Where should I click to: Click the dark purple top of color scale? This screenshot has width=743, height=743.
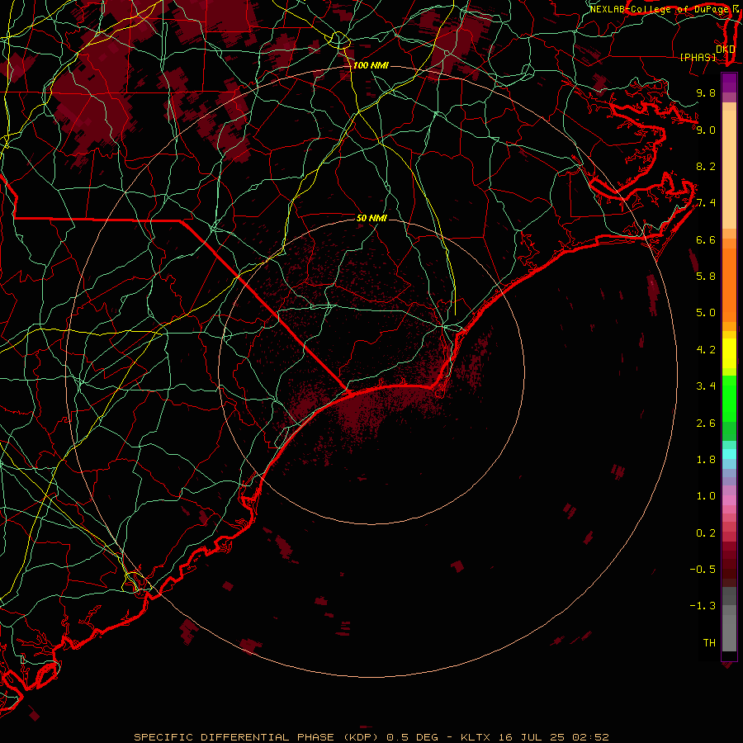point(729,83)
